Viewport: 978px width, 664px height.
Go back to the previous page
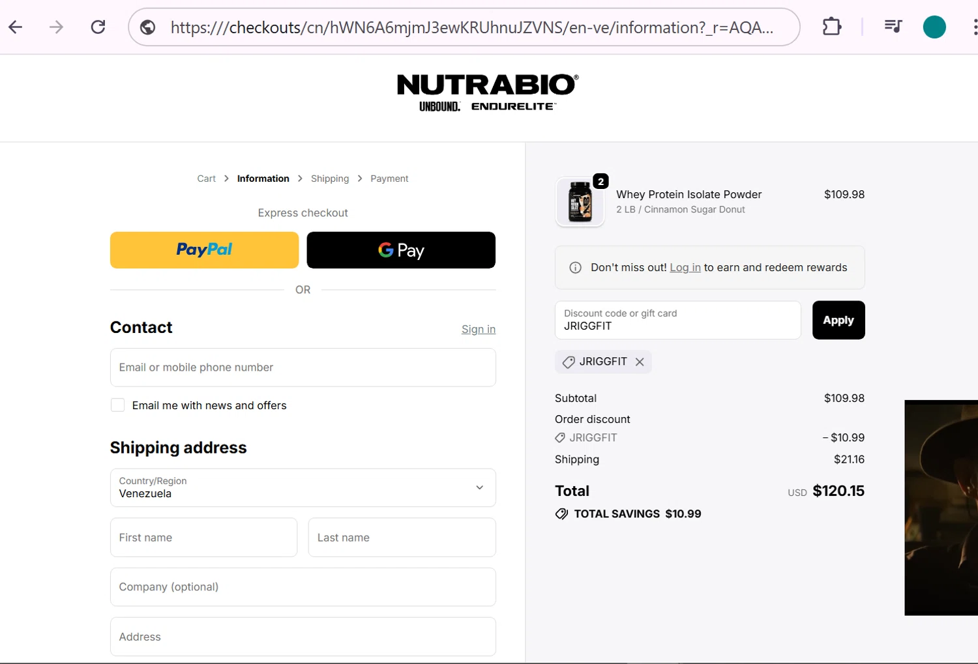coord(16,27)
